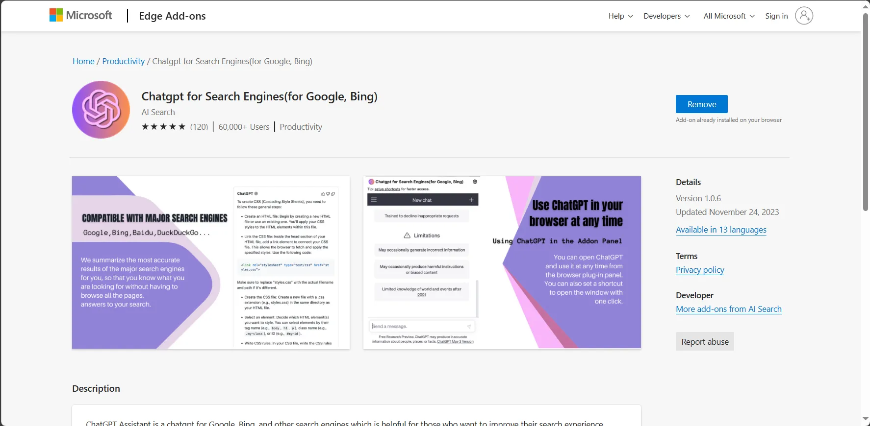
Task: Open the Home breadcrumb link
Action: point(83,61)
